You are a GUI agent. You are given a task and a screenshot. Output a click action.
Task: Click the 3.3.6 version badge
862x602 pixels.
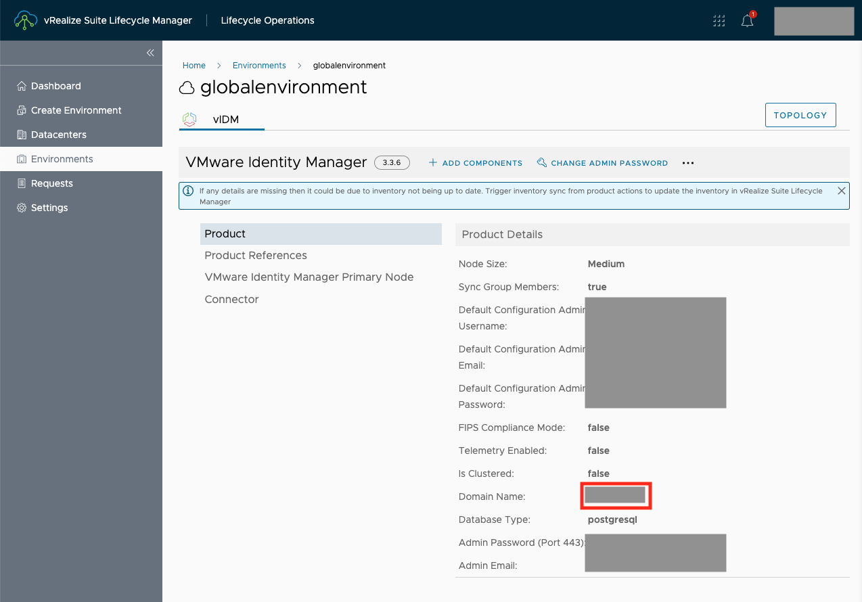[x=392, y=162]
